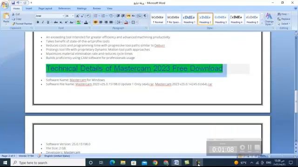This screenshot has width=298, height=167.
Task: Toggle Bold formatting
Action: point(38,22)
